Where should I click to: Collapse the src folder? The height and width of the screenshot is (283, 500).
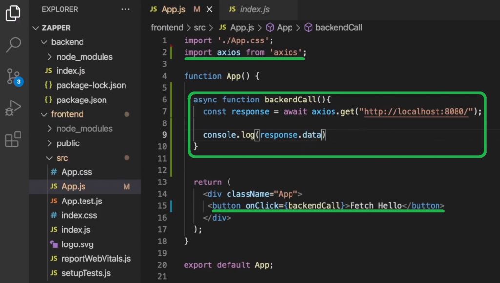pyautogui.click(x=49, y=158)
